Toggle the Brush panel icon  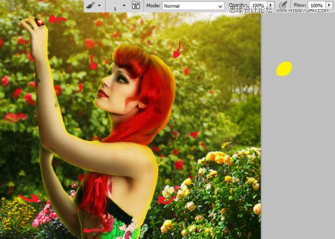coord(136,5)
